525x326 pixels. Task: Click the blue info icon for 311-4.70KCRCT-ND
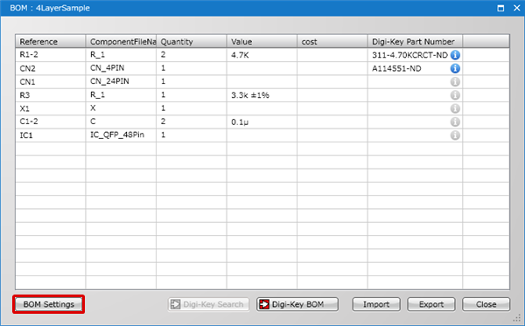pos(455,55)
